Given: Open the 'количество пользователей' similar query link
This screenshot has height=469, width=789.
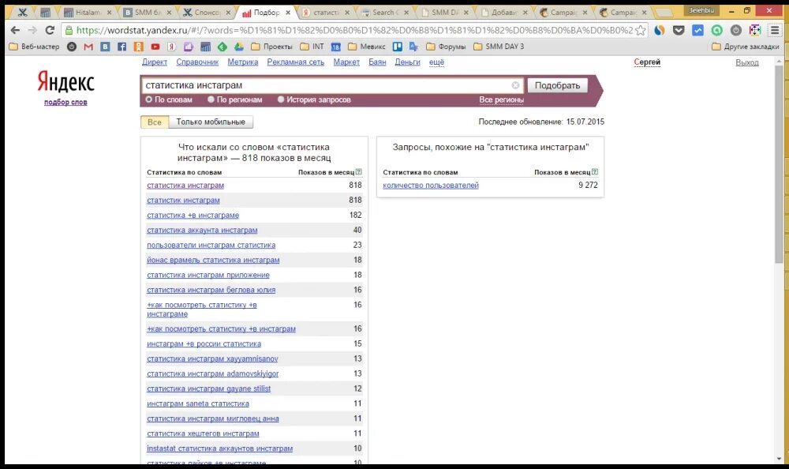Looking at the screenshot, I should 431,186.
